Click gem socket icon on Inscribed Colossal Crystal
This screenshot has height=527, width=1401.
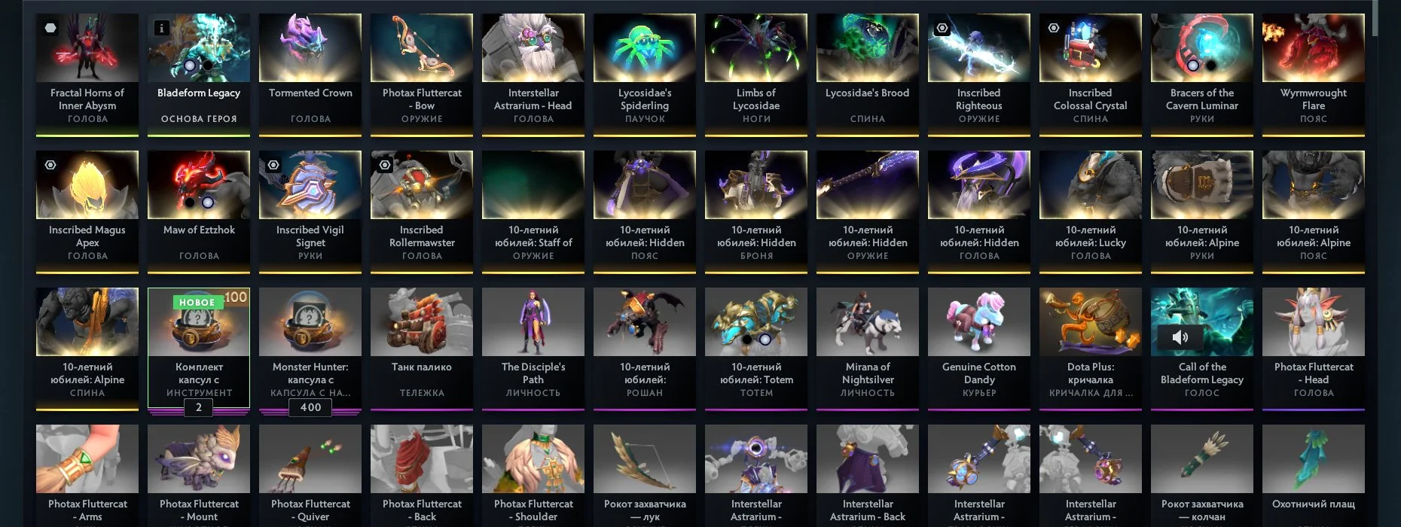[1054, 28]
